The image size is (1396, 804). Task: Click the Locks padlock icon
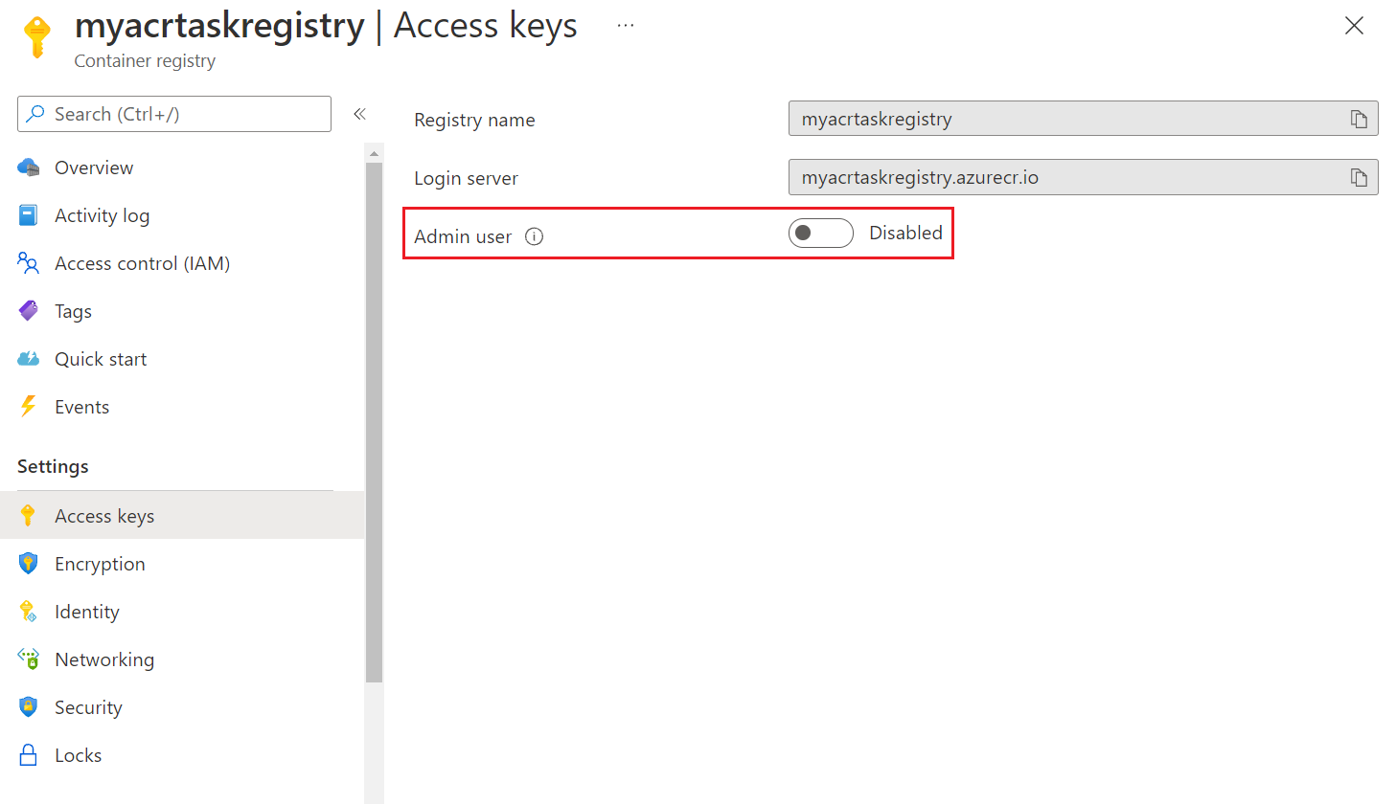tap(29, 755)
